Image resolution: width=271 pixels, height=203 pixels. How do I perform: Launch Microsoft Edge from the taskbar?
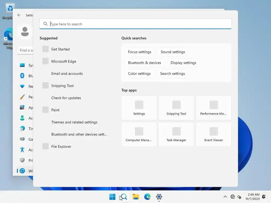147,197
